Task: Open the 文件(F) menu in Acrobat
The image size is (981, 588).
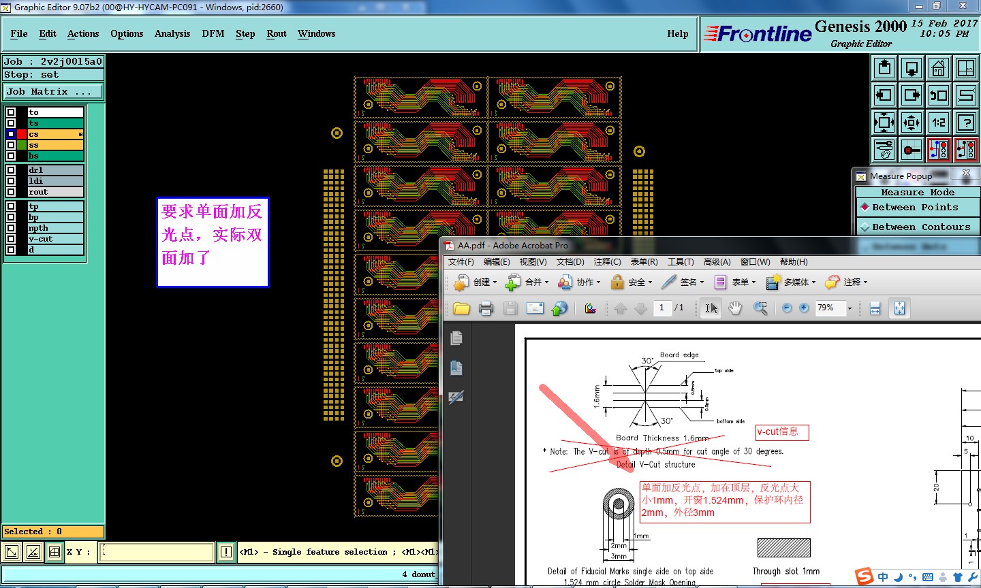Action: 461,262
